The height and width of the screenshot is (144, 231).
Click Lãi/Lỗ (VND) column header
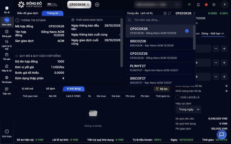[73, 96]
